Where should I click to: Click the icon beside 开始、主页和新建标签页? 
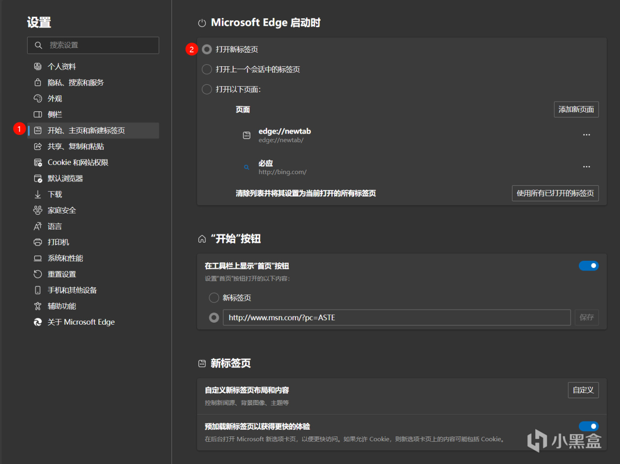[38, 130]
